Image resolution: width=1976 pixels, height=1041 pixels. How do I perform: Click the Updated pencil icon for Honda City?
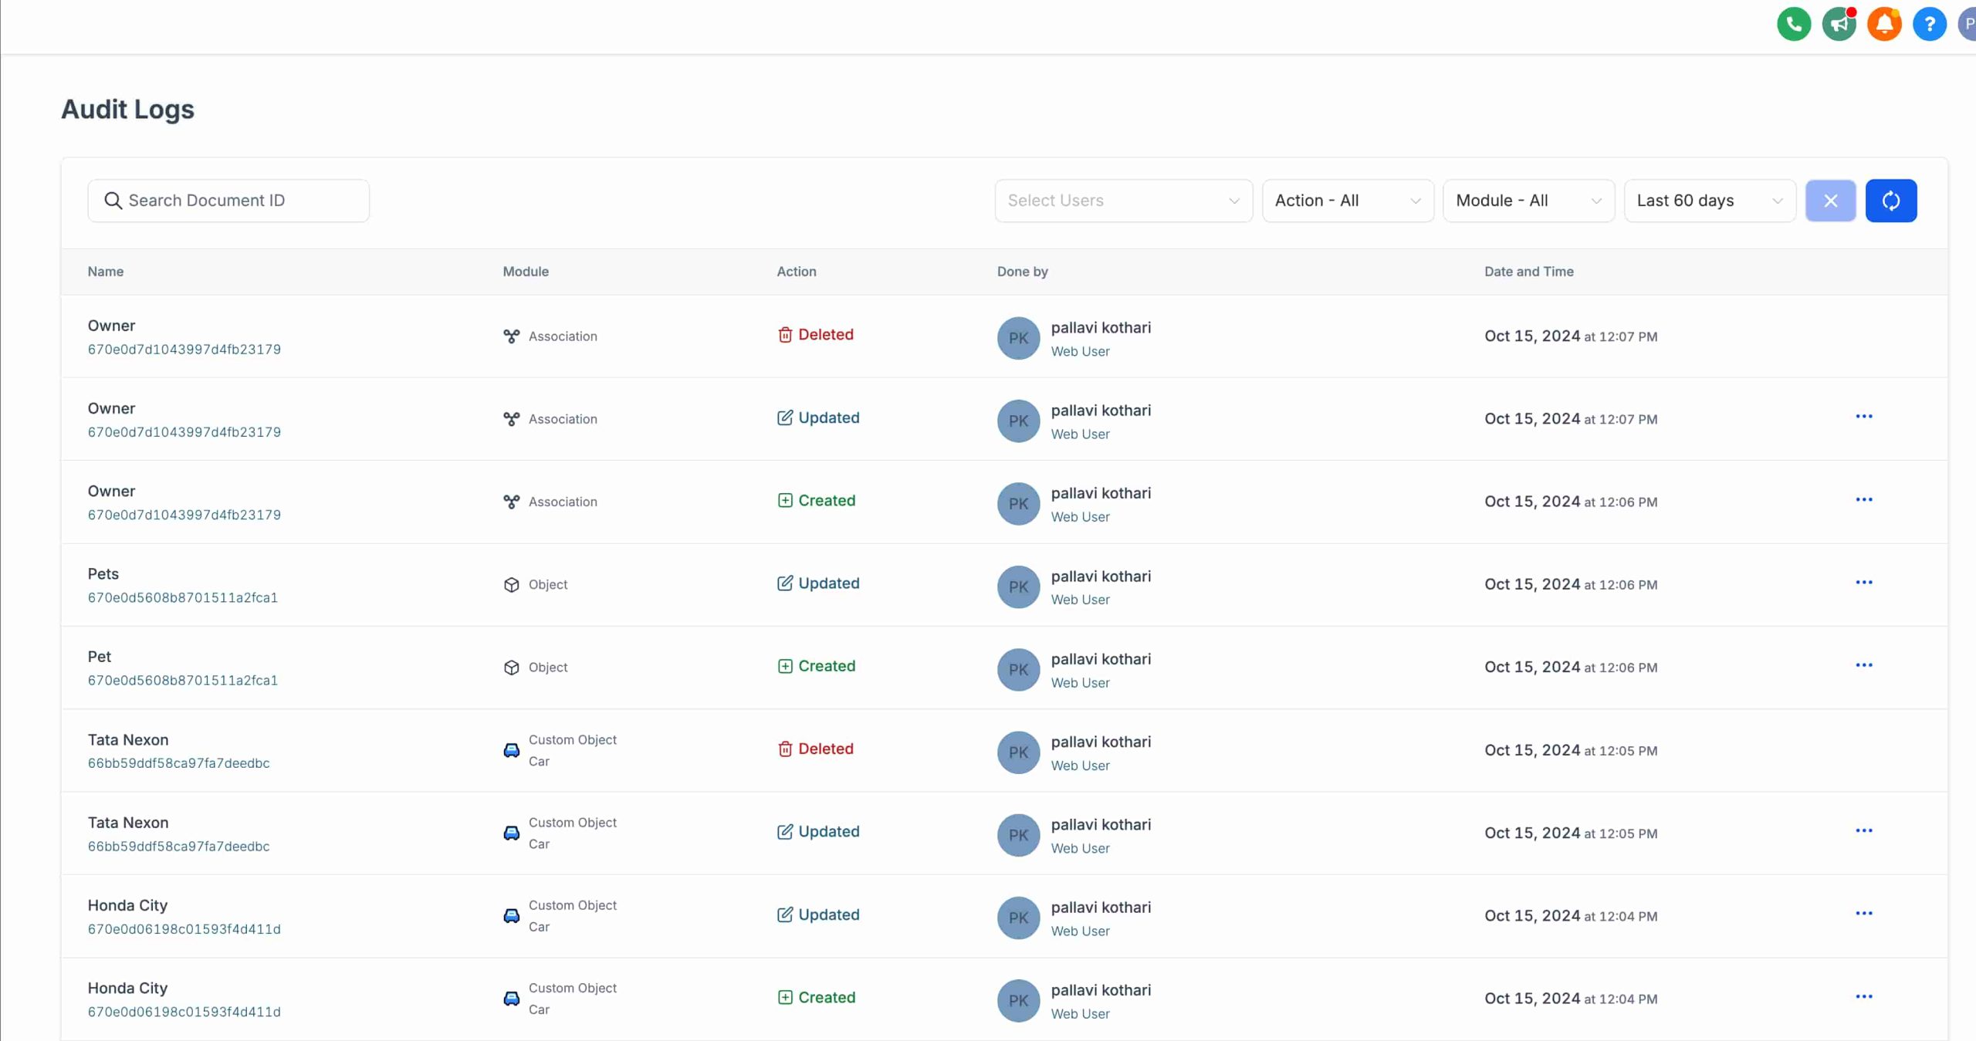point(785,914)
